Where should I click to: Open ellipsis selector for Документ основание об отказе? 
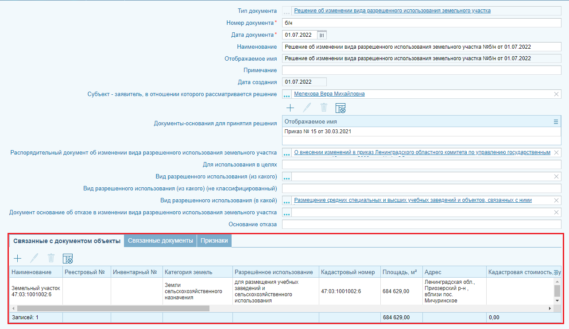click(x=287, y=213)
